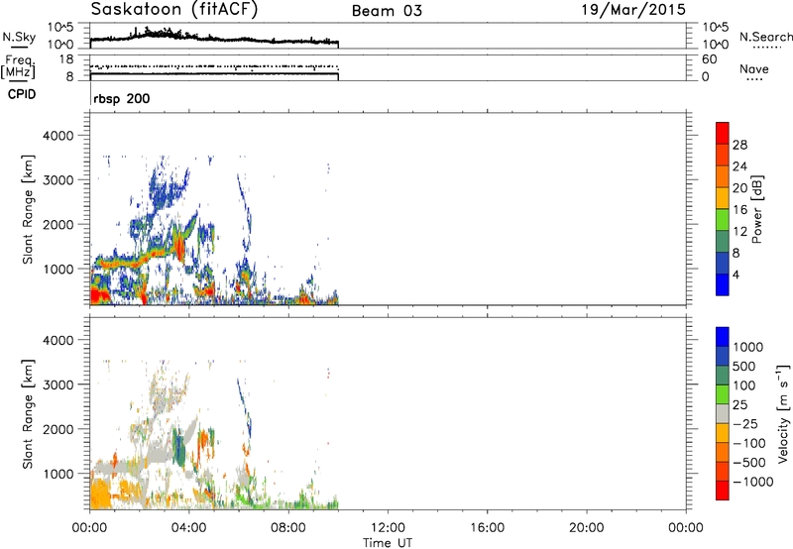This screenshot has width=793, height=549.
Task: Click the 'Power [dB]' colorbar label
Action: click(756, 209)
